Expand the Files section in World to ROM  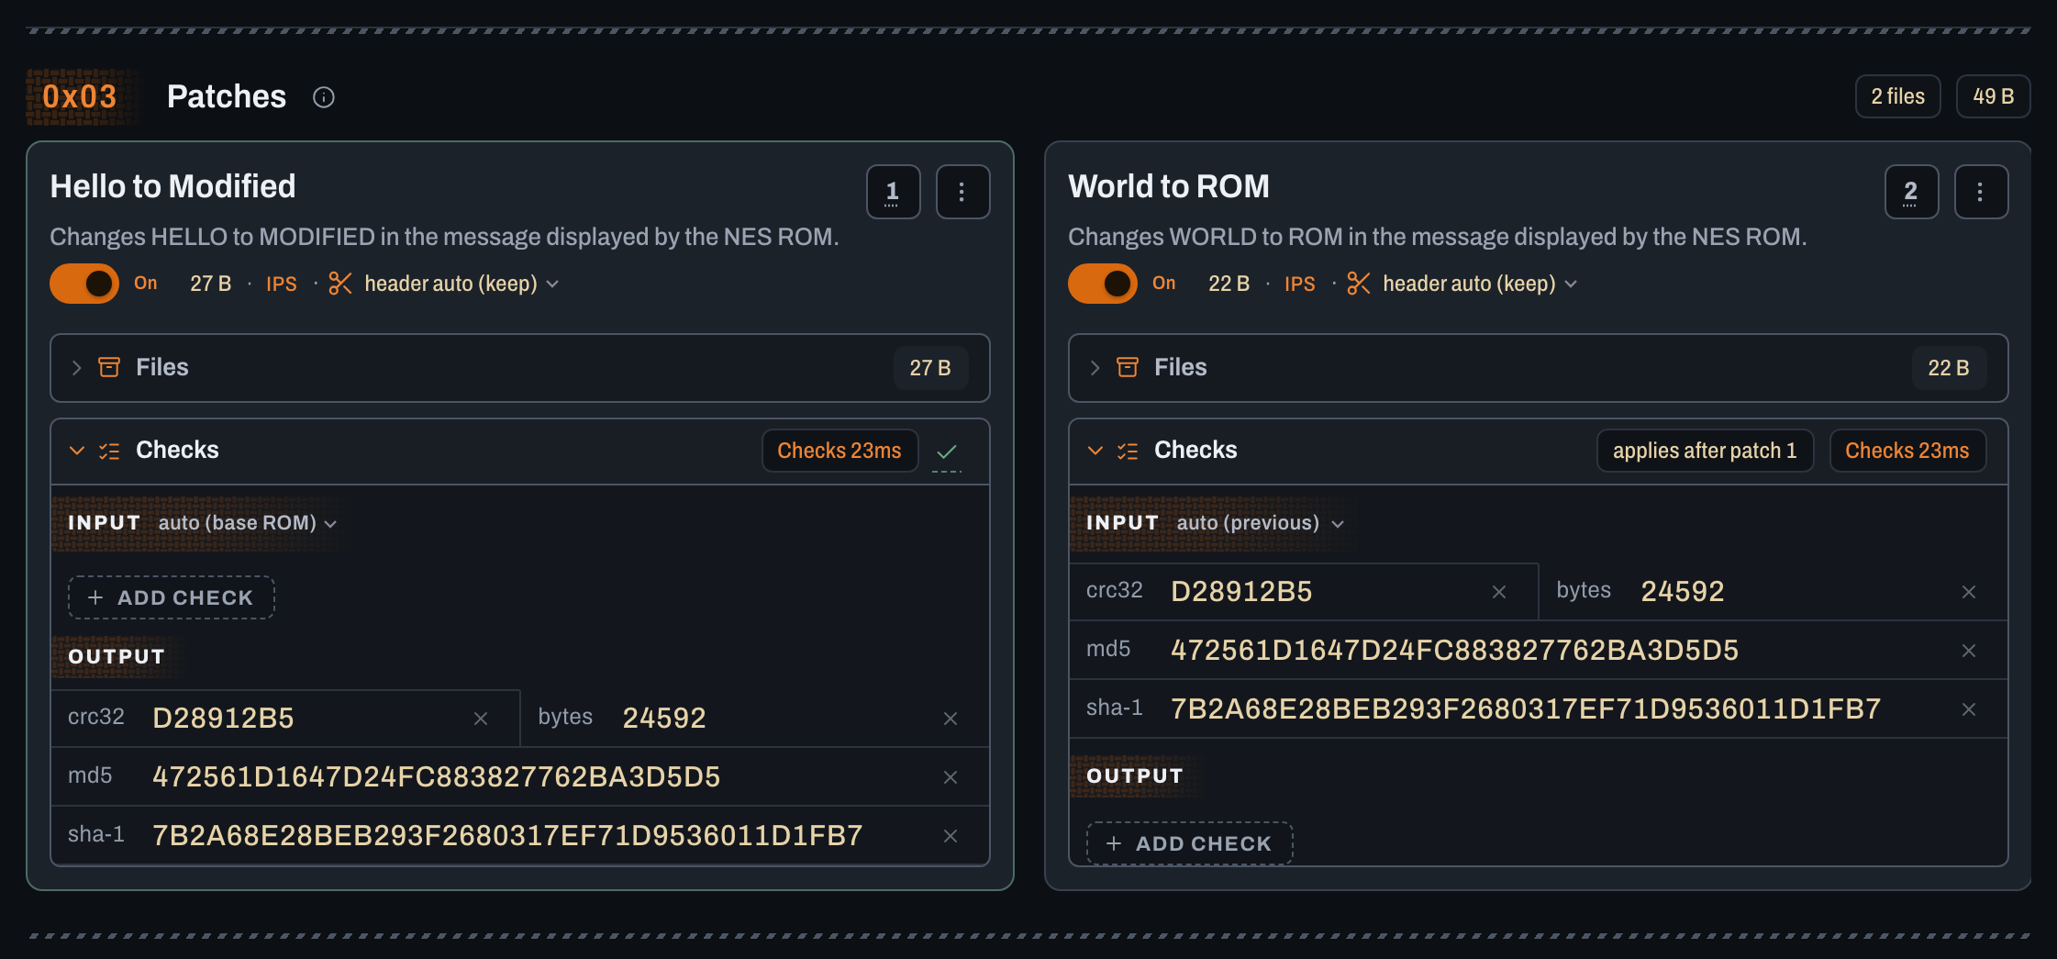click(x=1539, y=368)
